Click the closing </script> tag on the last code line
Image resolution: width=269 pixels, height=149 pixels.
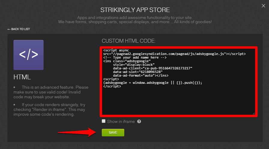112,86
